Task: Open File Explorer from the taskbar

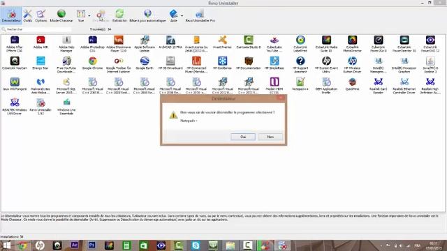Action: (230, 245)
